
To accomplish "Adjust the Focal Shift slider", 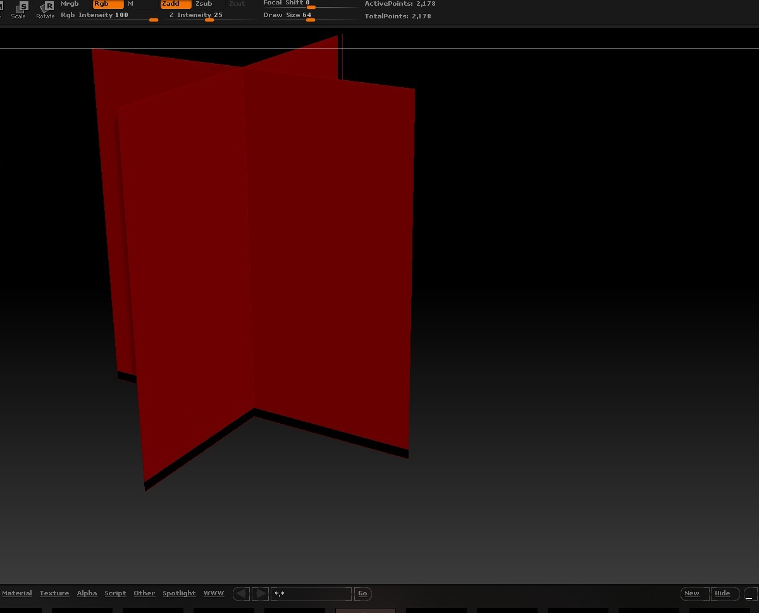I will point(310,4).
